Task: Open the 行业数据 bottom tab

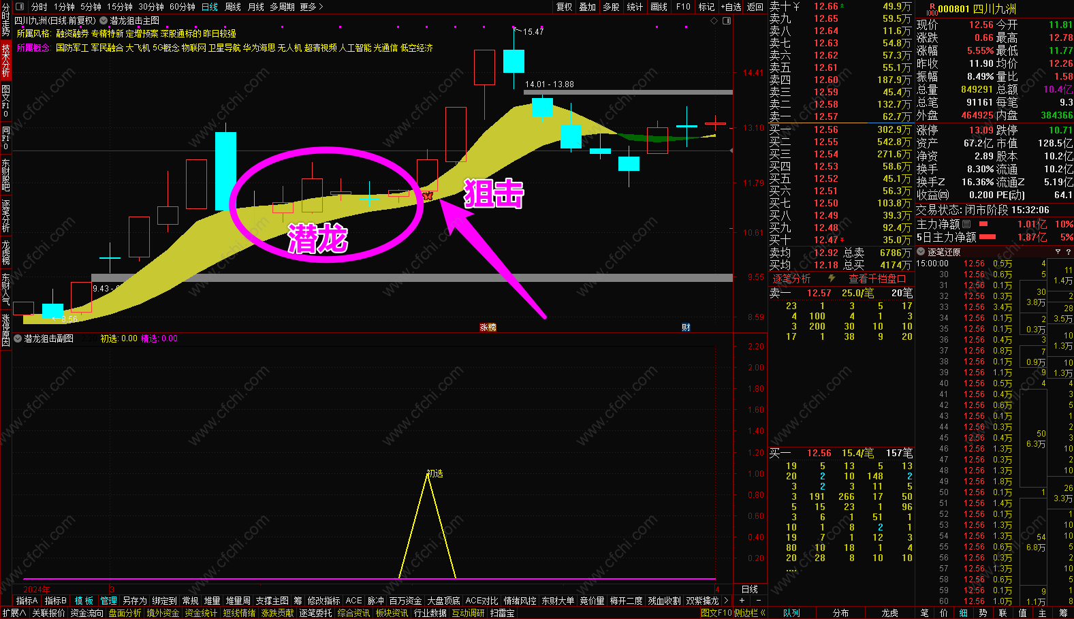Action: (x=430, y=613)
